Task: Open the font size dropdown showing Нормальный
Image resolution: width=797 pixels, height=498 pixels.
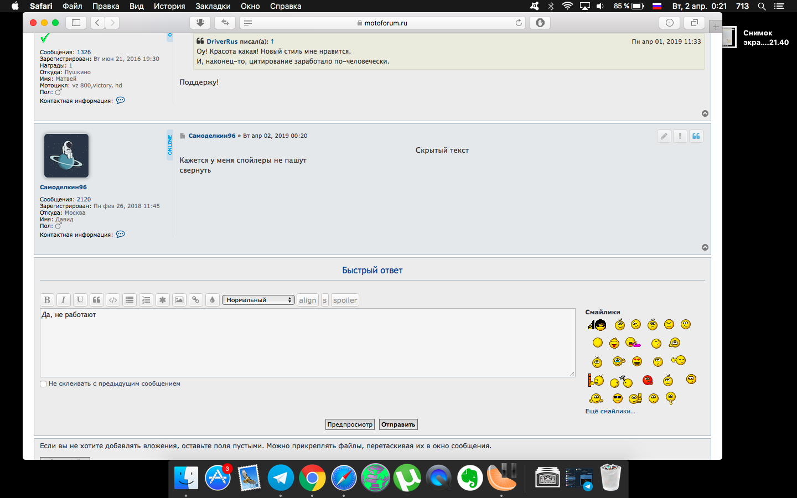Action: (258, 300)
